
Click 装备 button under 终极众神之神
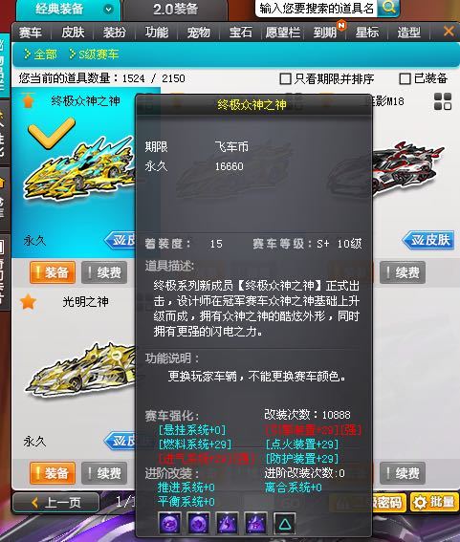point(53,272)
